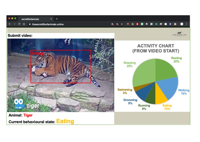Bookmark this page with the star icon

(x=122, y=24)
